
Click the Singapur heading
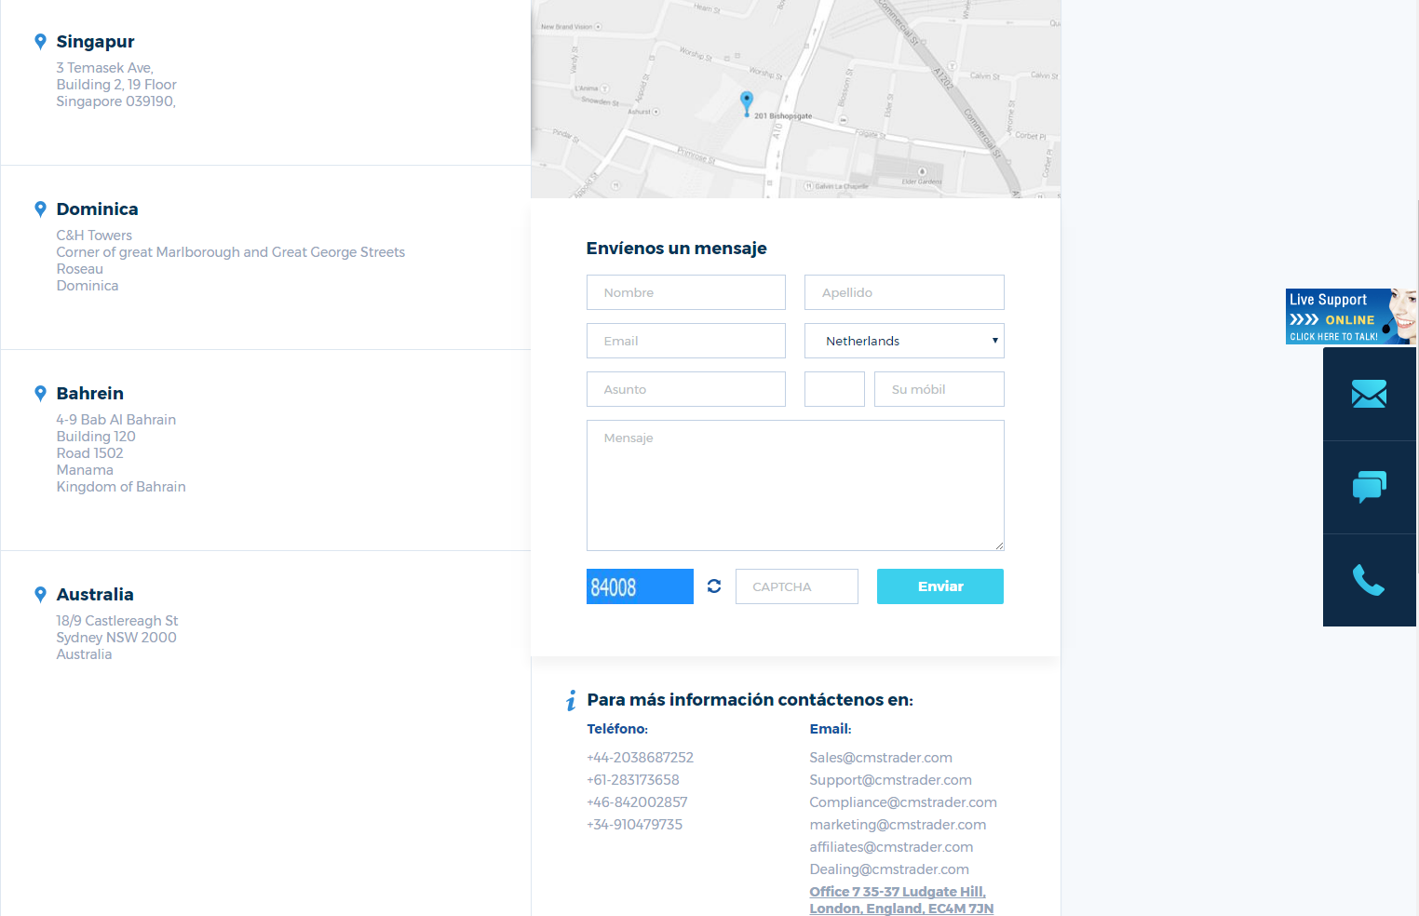[95, 42]
